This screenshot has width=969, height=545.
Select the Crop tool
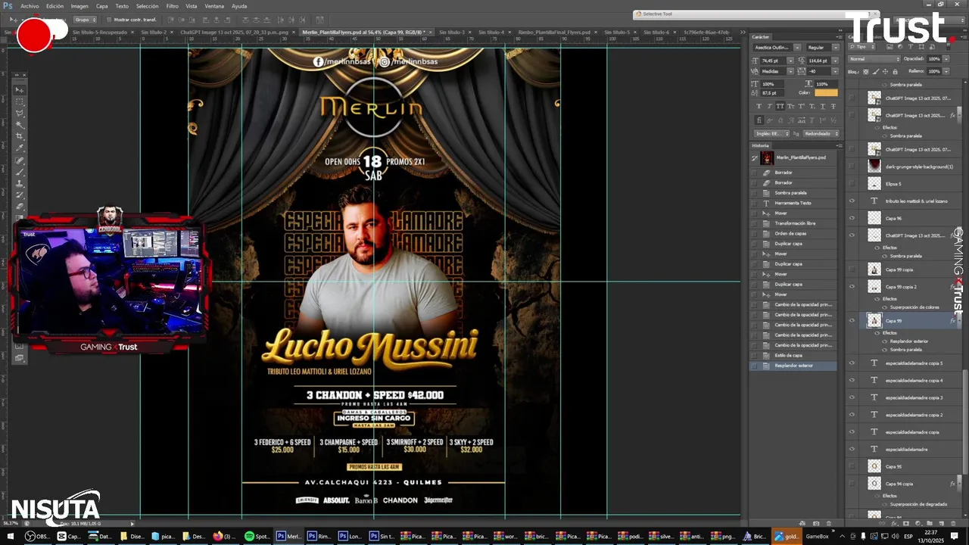tap(20, 136)
